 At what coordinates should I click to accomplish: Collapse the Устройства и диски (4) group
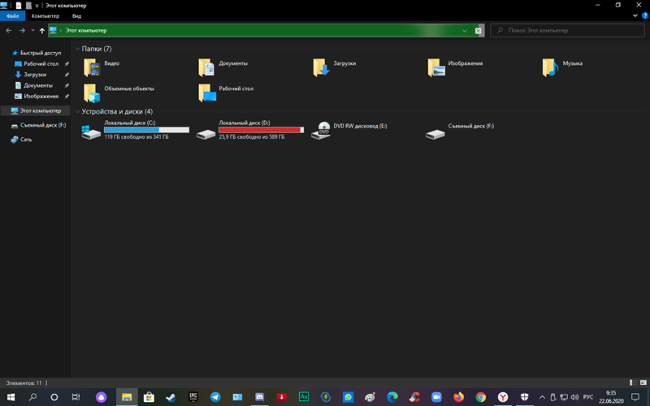(x=77, y=111)
